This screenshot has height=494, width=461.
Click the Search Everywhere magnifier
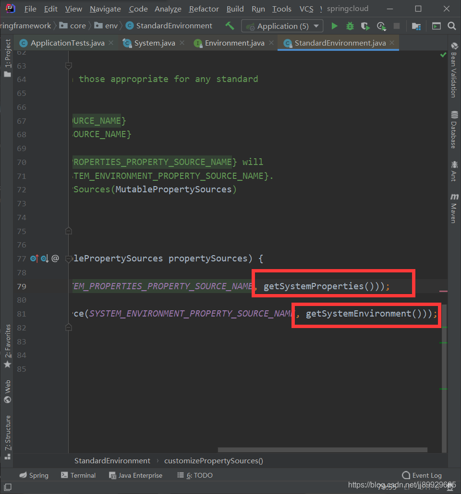click(x=452, y=26)
